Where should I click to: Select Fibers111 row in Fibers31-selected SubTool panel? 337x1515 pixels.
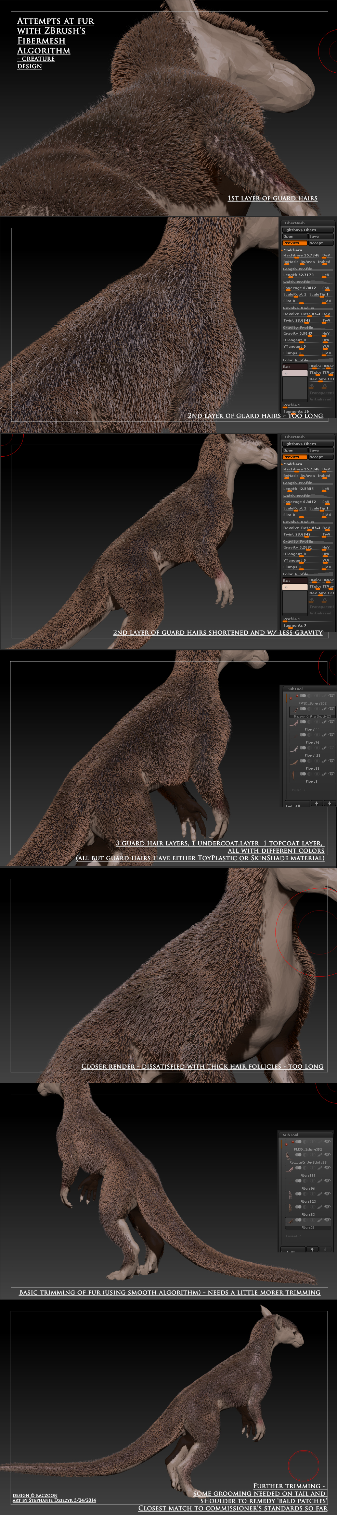click(308, 1171)
